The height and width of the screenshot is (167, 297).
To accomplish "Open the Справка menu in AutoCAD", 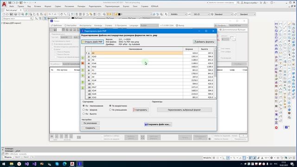I will coord(144,6).
